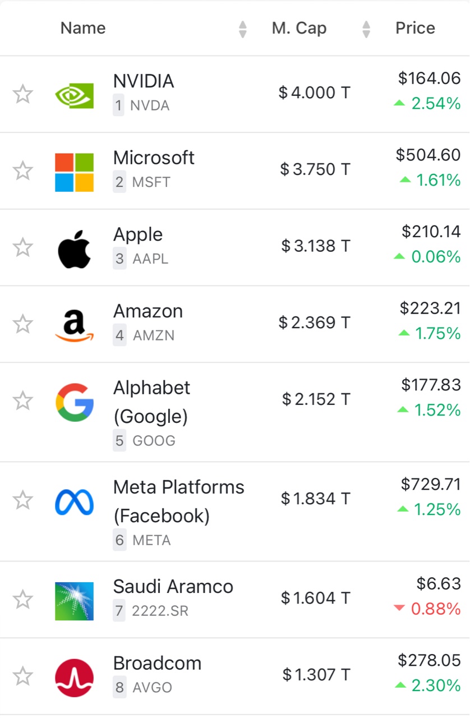The height and width of the screenshot is (718, 470).
Task: Tap the red Broadcom logo
Action: pos(74,678)
